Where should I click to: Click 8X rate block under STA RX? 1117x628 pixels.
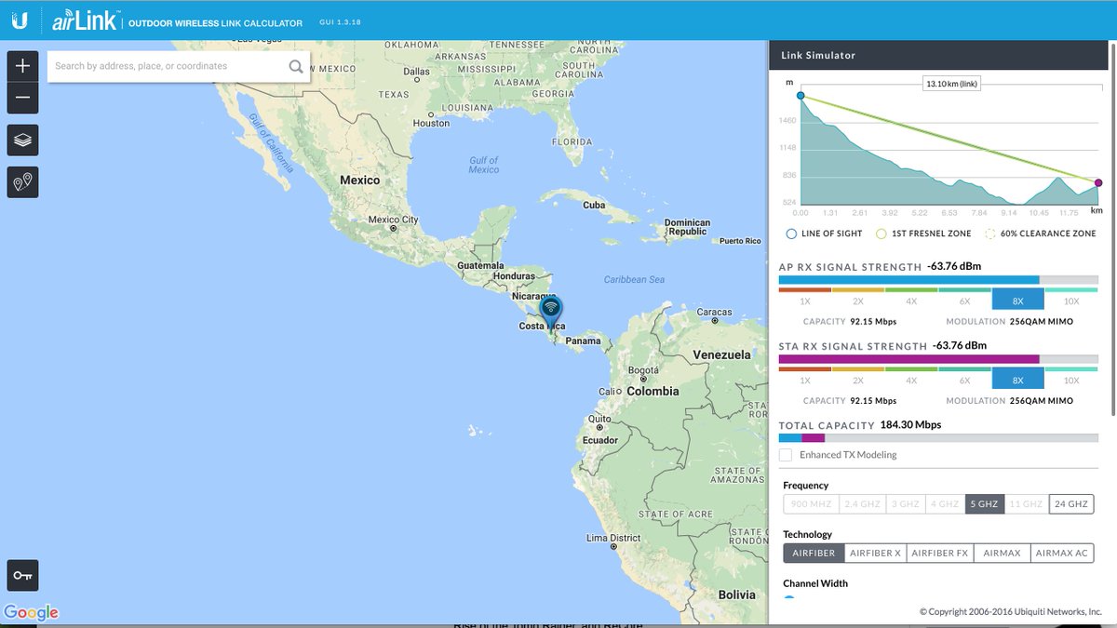(x=1017, y=378)
